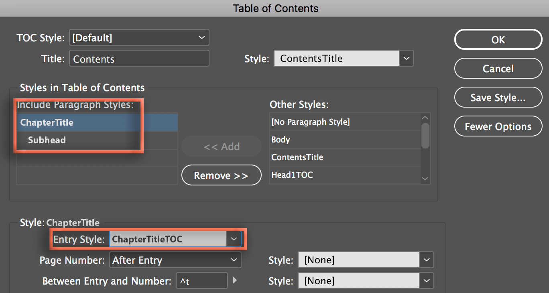Expand the Entry Style dropdown
This screenshot has width=549, height=293.
[233, 239]
